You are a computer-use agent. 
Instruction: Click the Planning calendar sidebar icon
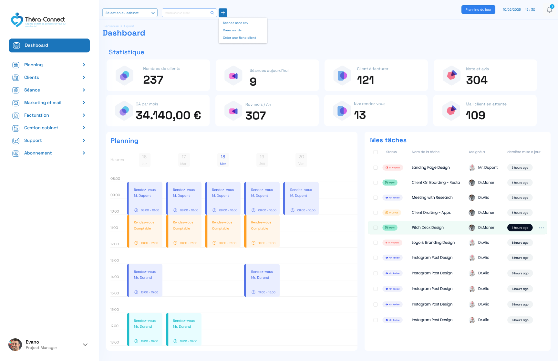pos(16,65)
